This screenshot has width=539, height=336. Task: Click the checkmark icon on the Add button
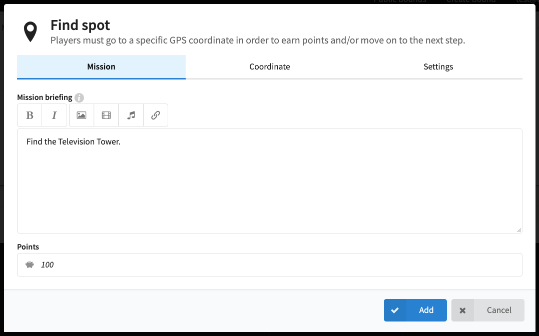pos(395,310)
